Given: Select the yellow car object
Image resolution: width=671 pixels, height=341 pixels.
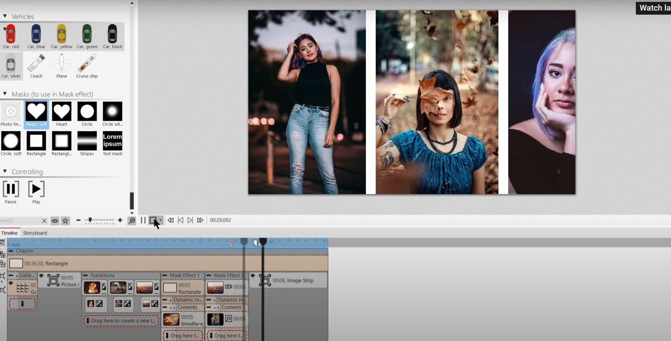Looking at the screenshot, I should 61,37.
